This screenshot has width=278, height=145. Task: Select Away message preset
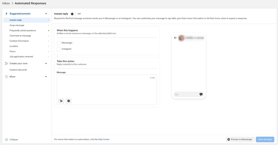(x=17, y=25)
